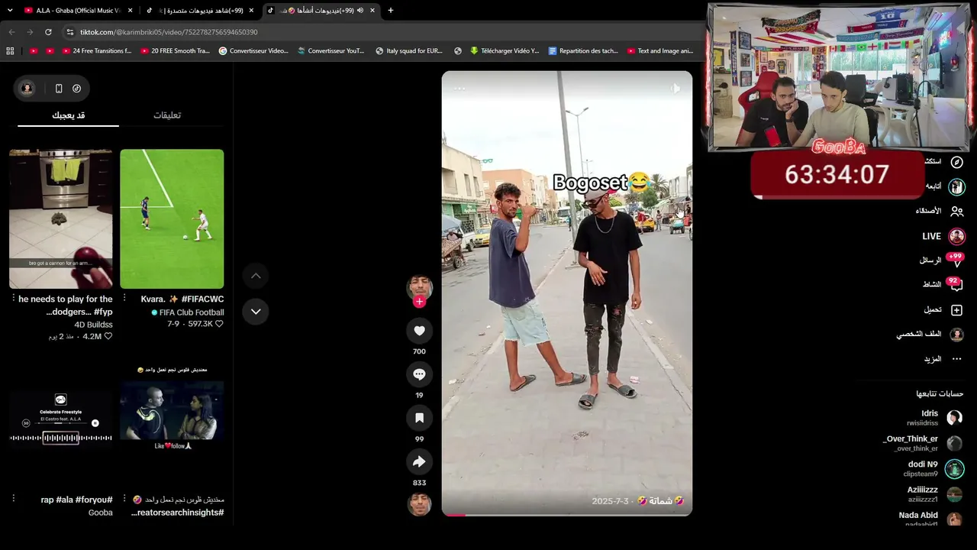
Task: Open the TikTok coin icon in the top-left pill
Action: [77, 89]
